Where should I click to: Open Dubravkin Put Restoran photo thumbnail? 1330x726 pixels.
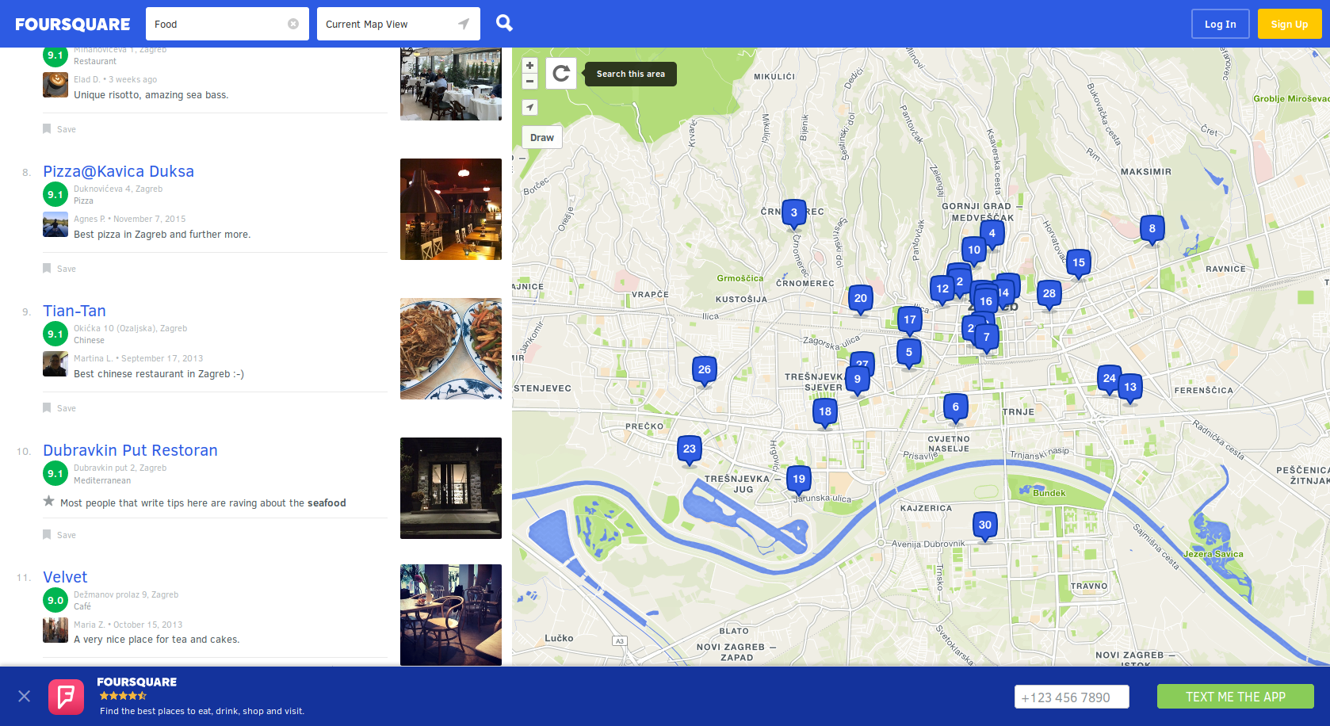point(451,488)
